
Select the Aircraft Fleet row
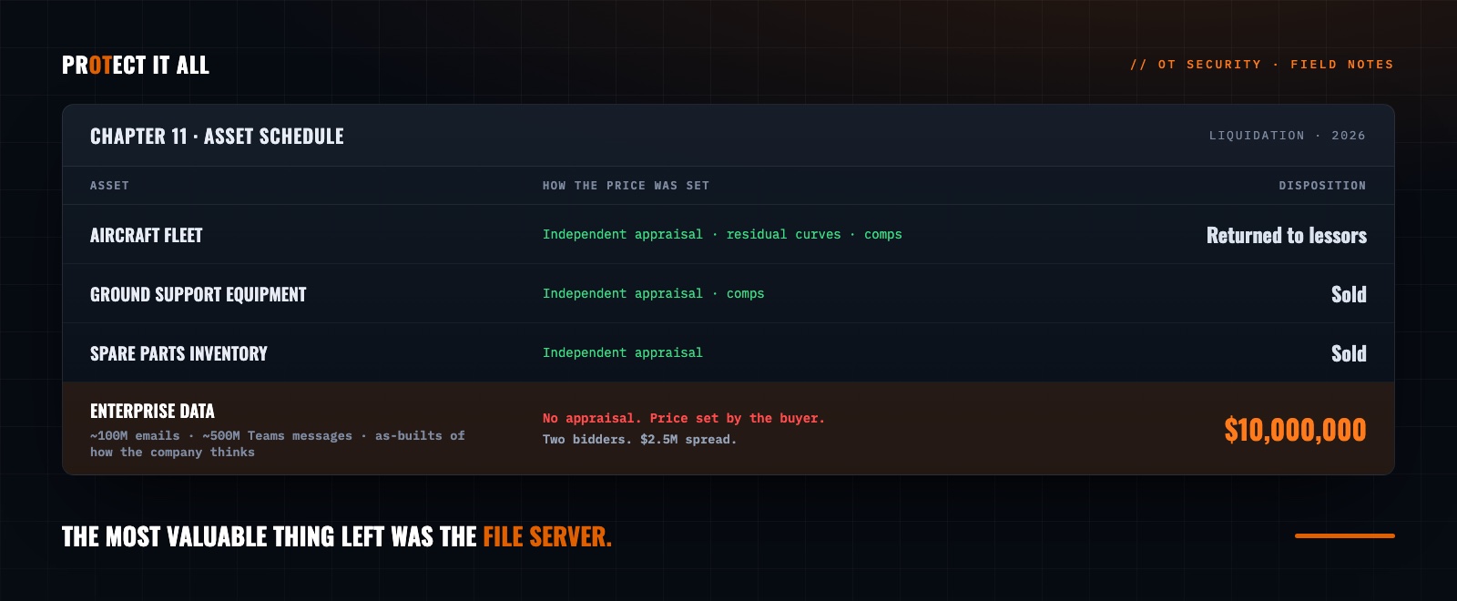click(x=728, y=235)
